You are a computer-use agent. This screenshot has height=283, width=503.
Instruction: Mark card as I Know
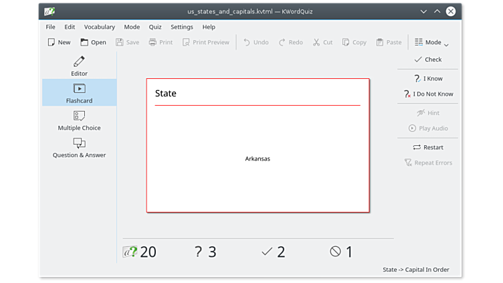428,78
